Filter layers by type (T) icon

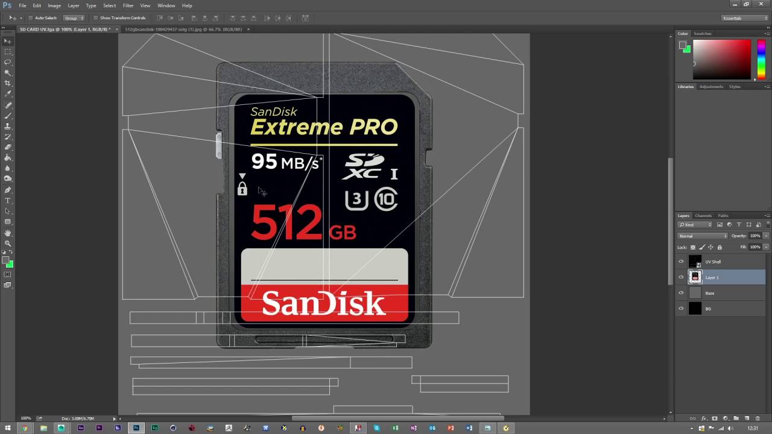click(739, 225)
